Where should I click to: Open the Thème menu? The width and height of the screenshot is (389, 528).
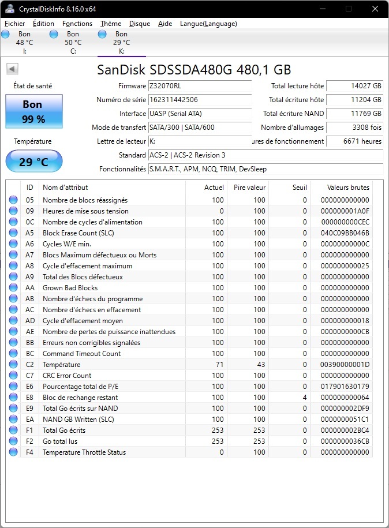coord(111,24)
